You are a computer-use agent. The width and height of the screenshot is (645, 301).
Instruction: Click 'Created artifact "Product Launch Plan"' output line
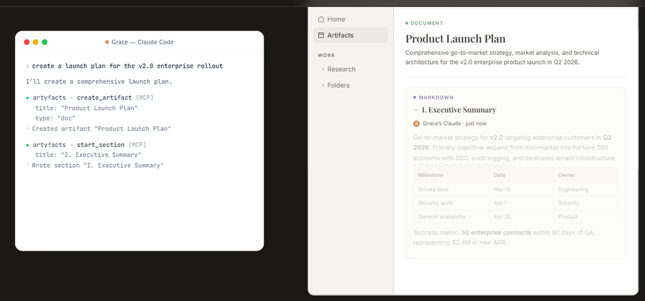tap(101, 129)
